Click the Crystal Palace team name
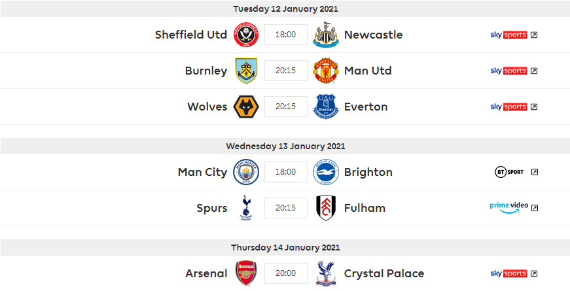 click(383, 273)
